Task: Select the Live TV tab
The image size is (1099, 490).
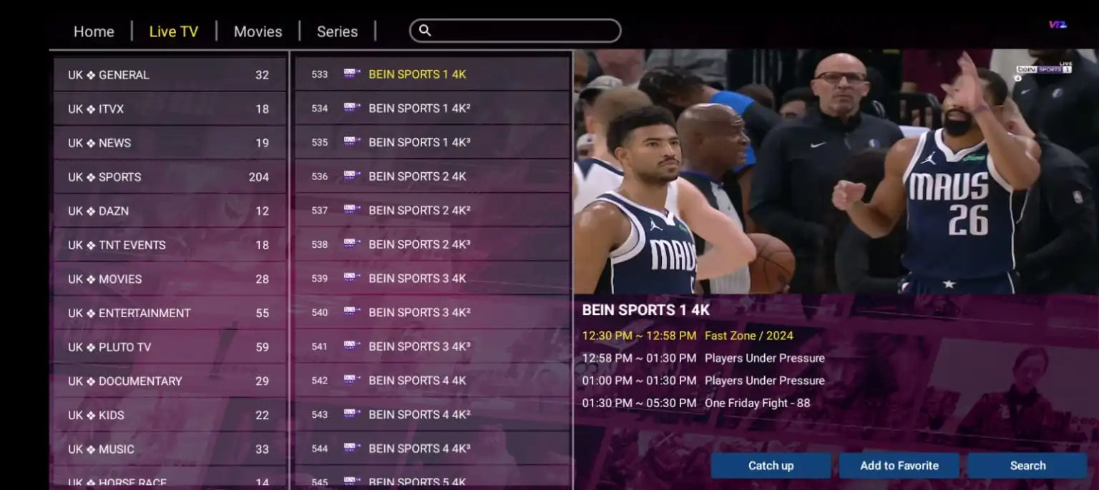Action: pyautogui.click(x=173, y=31)
